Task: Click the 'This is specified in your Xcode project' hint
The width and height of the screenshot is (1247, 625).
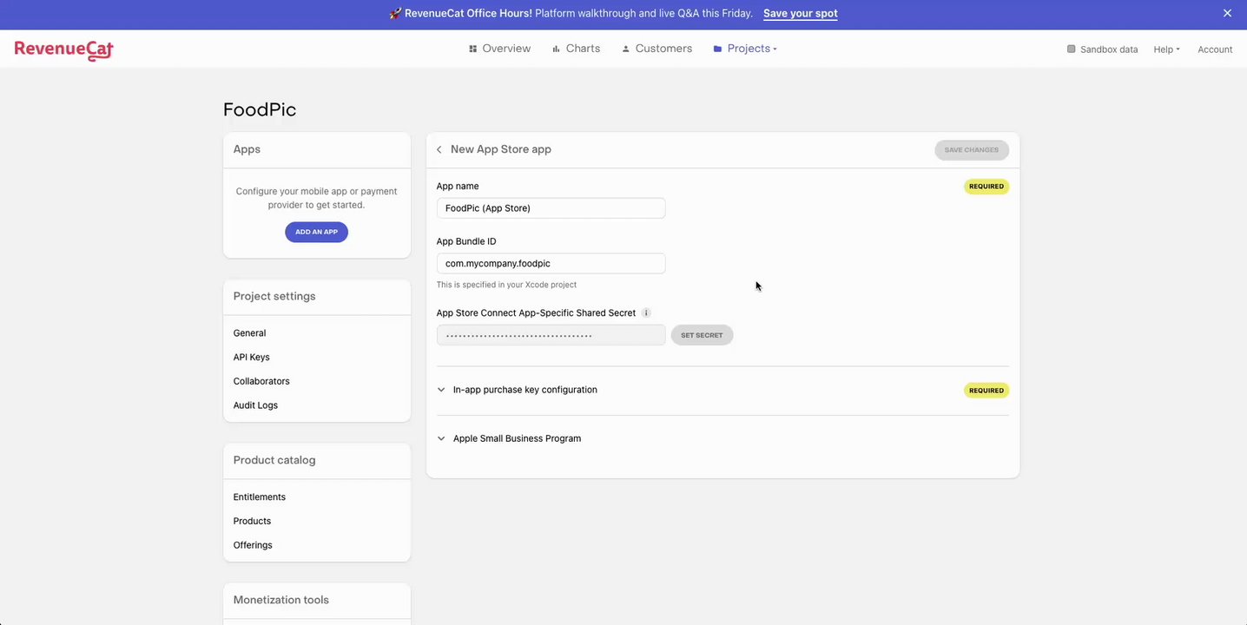Action: (506, 285)
